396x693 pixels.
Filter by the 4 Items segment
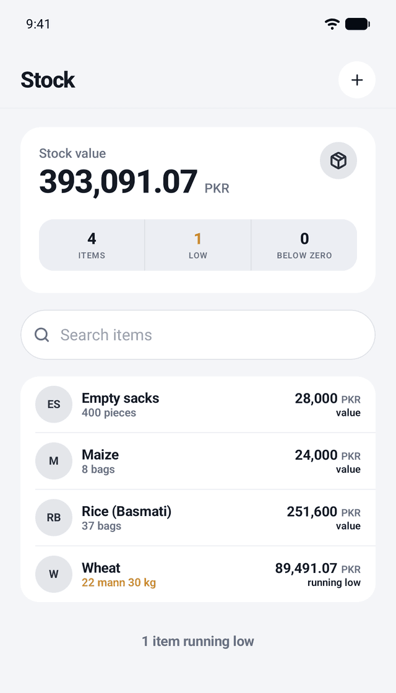pos(92,245)
